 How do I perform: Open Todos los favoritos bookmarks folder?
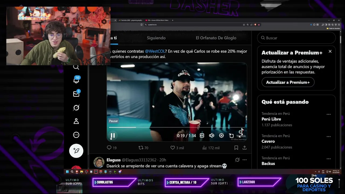333,28
